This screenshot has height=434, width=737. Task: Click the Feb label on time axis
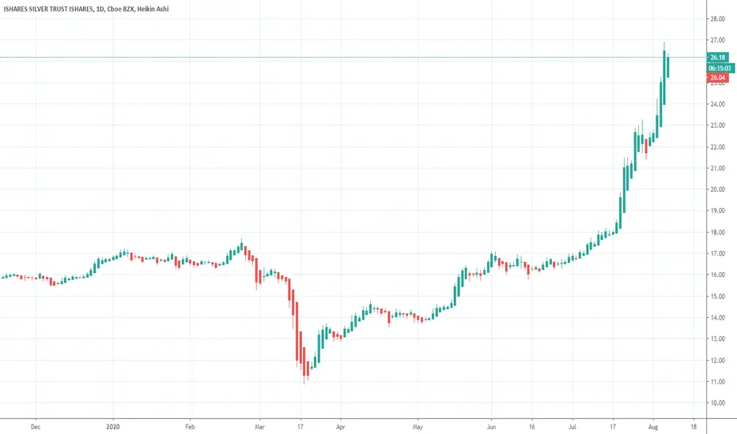coord(190,426)
